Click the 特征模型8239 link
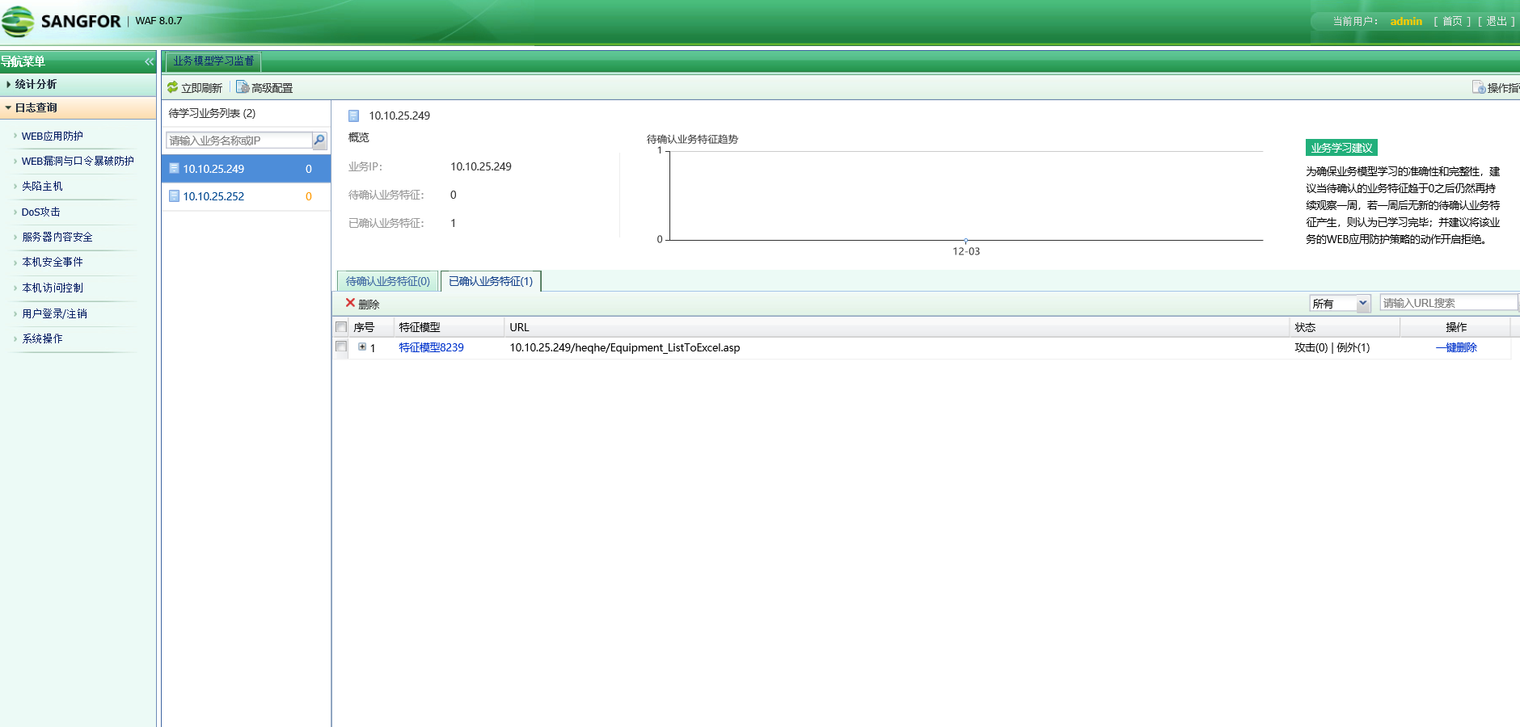This screenshot has height=727, width=1520. (x=431, y=347)
